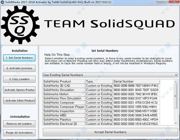180x140 pixels.
Task: Edit the SolidWorks Simulation serial number
Action: pos(136,90)
